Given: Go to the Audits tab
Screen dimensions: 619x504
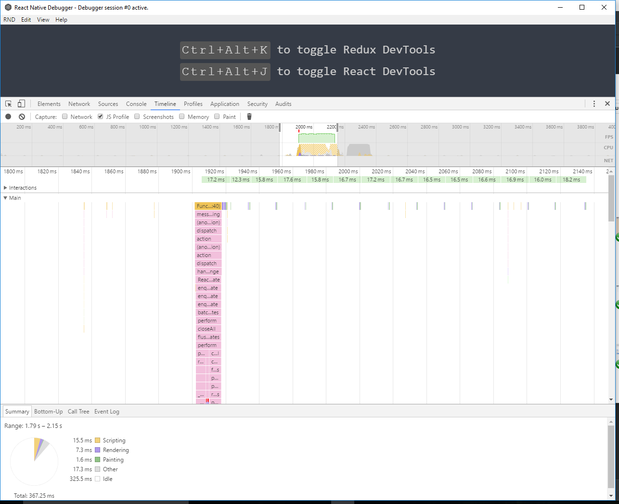Looking at the screenshot, I should tap(284, 104).
